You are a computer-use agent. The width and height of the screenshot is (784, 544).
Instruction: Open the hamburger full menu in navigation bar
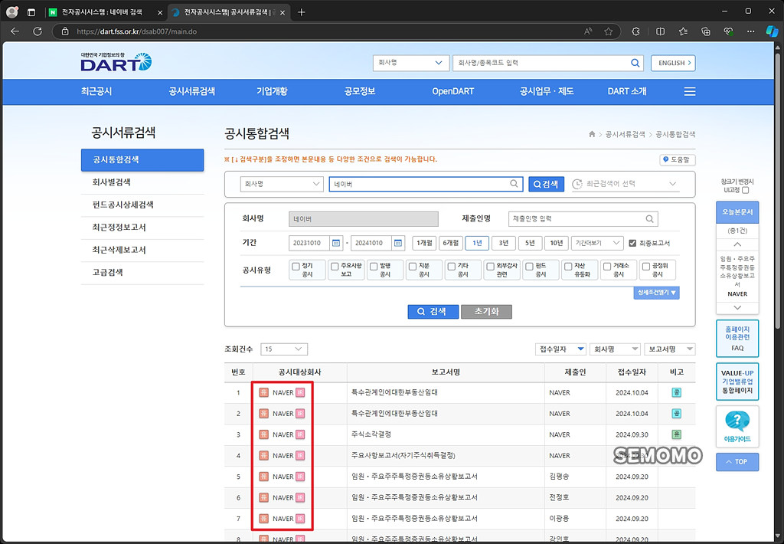tap(690, 92)
